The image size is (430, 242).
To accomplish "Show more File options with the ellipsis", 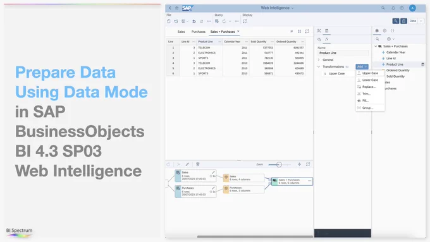I will [209, 21].
